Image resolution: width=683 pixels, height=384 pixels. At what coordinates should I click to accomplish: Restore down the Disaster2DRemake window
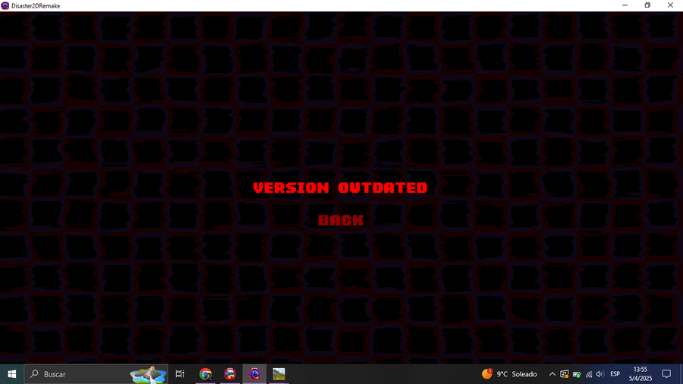pyautogui.click(x=648, y=5)
